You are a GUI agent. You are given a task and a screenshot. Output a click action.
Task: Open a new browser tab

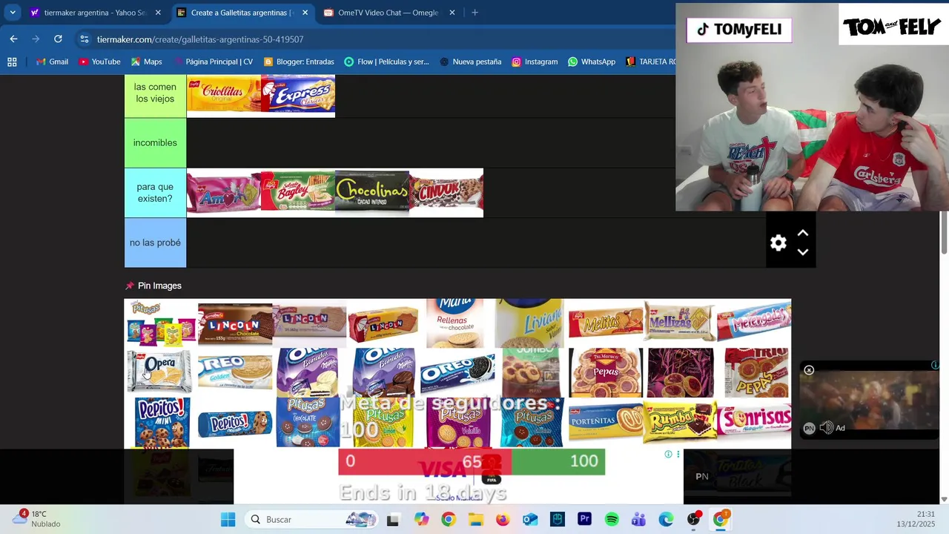[474, 13]
